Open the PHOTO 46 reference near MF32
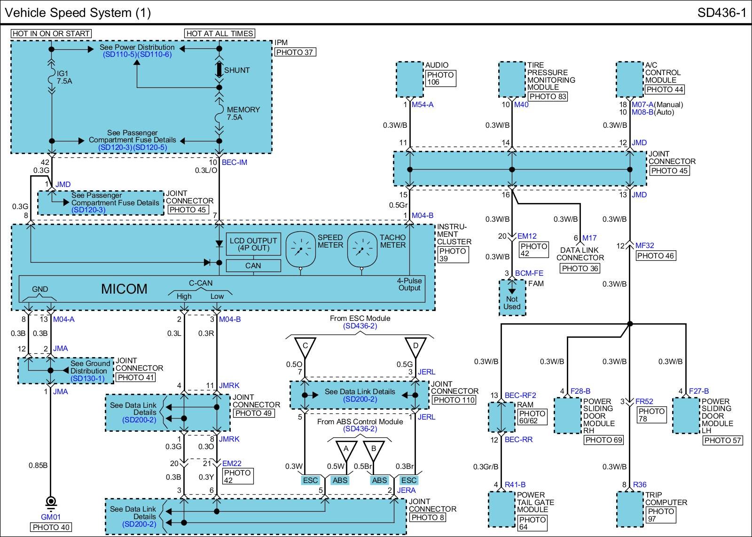Viewport: 752px width, 537px height. pyautogui.click(x=656, y=256)
